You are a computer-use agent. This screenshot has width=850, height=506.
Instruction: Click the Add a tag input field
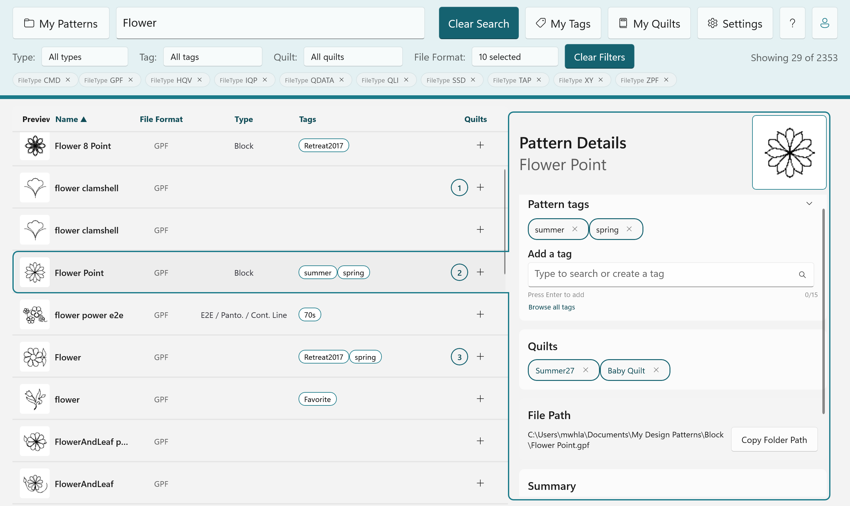click(x=670, y=274)
